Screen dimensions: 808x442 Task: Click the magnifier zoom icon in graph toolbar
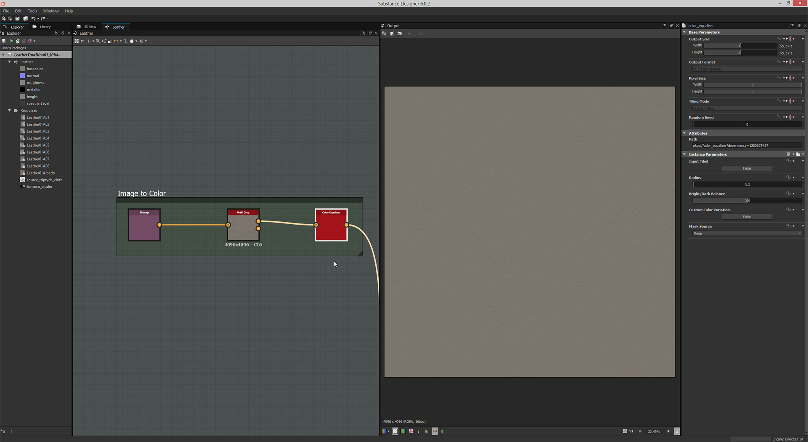(x=97, y=41)
